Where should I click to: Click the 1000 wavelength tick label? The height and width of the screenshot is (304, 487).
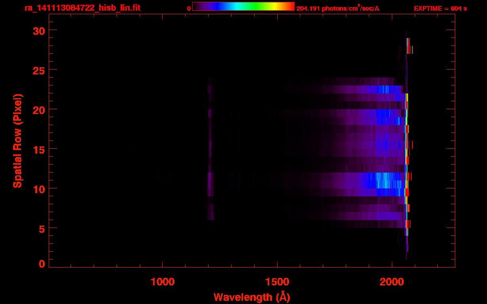pyautogui.click(x=163, y=282)
